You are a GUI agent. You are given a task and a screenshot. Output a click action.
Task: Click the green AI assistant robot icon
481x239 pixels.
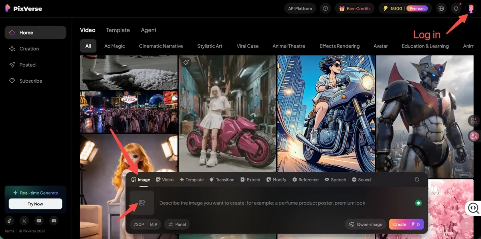click(x=418, y=203)
